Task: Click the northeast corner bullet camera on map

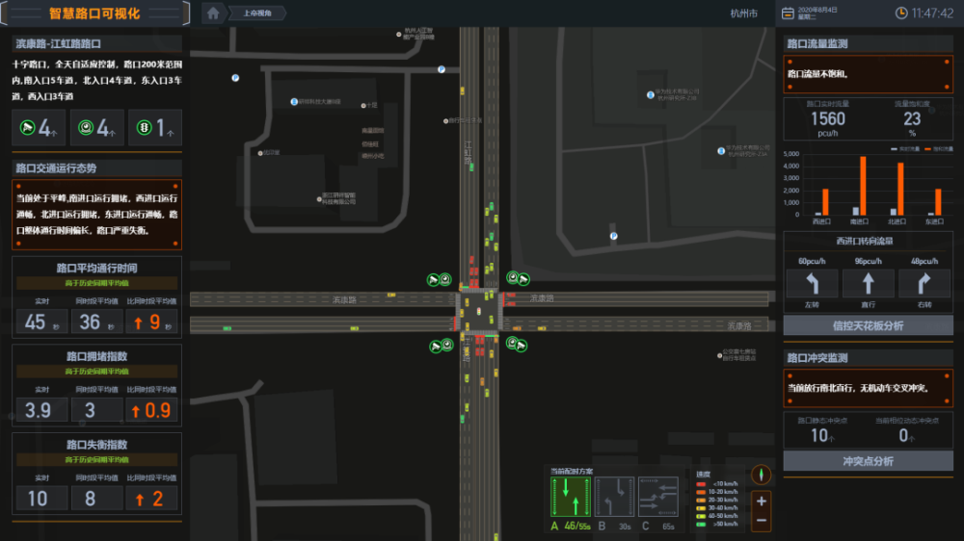Action: [523, 279]
